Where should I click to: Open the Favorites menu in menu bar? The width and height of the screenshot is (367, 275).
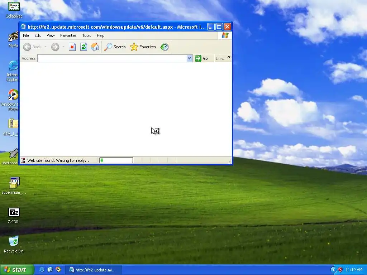coord(68,35)
